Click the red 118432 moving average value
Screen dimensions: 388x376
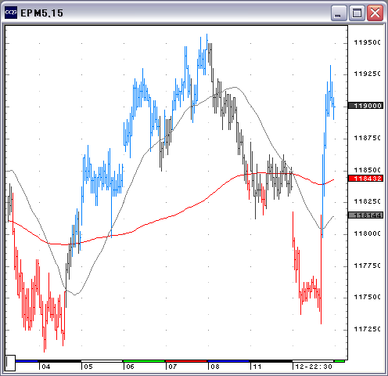click(365, 179)
